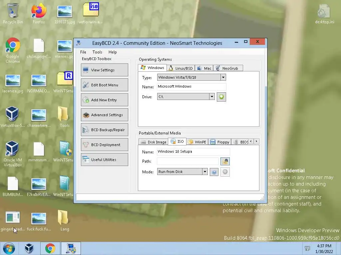This screenshot has height=255, width=341.
Task: Switch to the BIOS tab
Action: pos(240,142)
